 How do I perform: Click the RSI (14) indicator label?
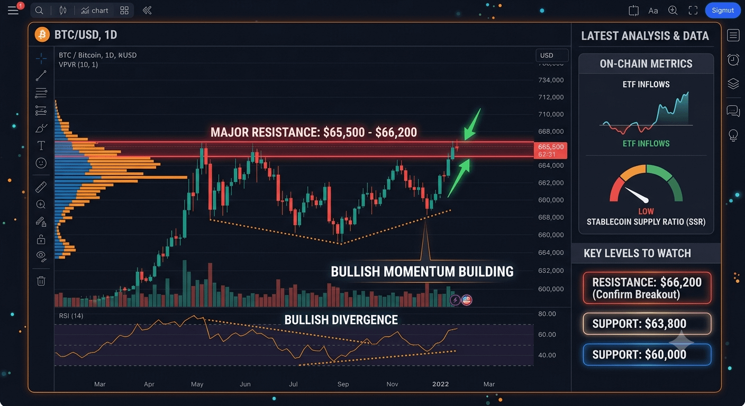(x=71, y=316)
